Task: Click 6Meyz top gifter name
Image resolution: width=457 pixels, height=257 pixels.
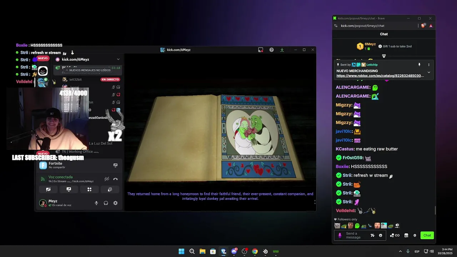Action: tap(370, 44)
